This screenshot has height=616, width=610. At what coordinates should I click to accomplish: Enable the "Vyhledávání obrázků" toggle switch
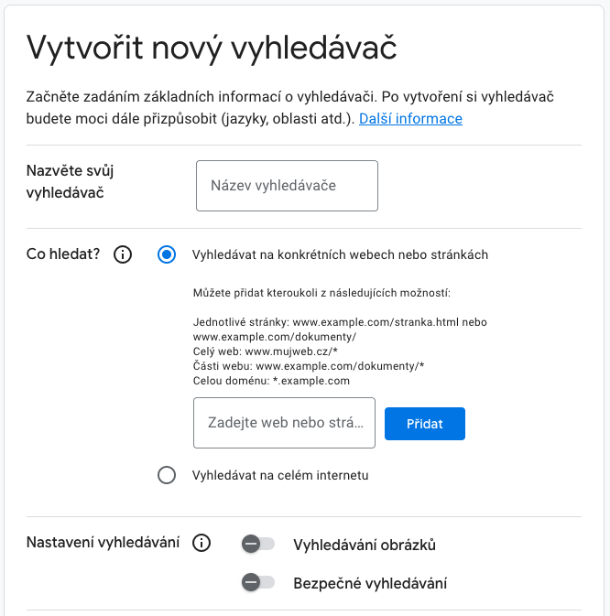pyautogui.click(x=257, y=545)
